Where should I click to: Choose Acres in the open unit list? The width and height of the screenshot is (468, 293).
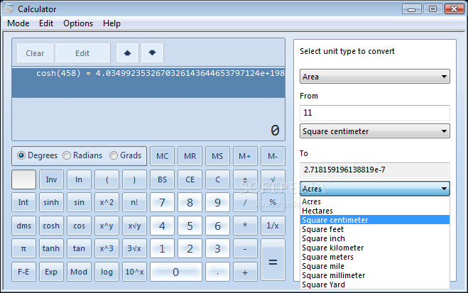tap(375, 201)
